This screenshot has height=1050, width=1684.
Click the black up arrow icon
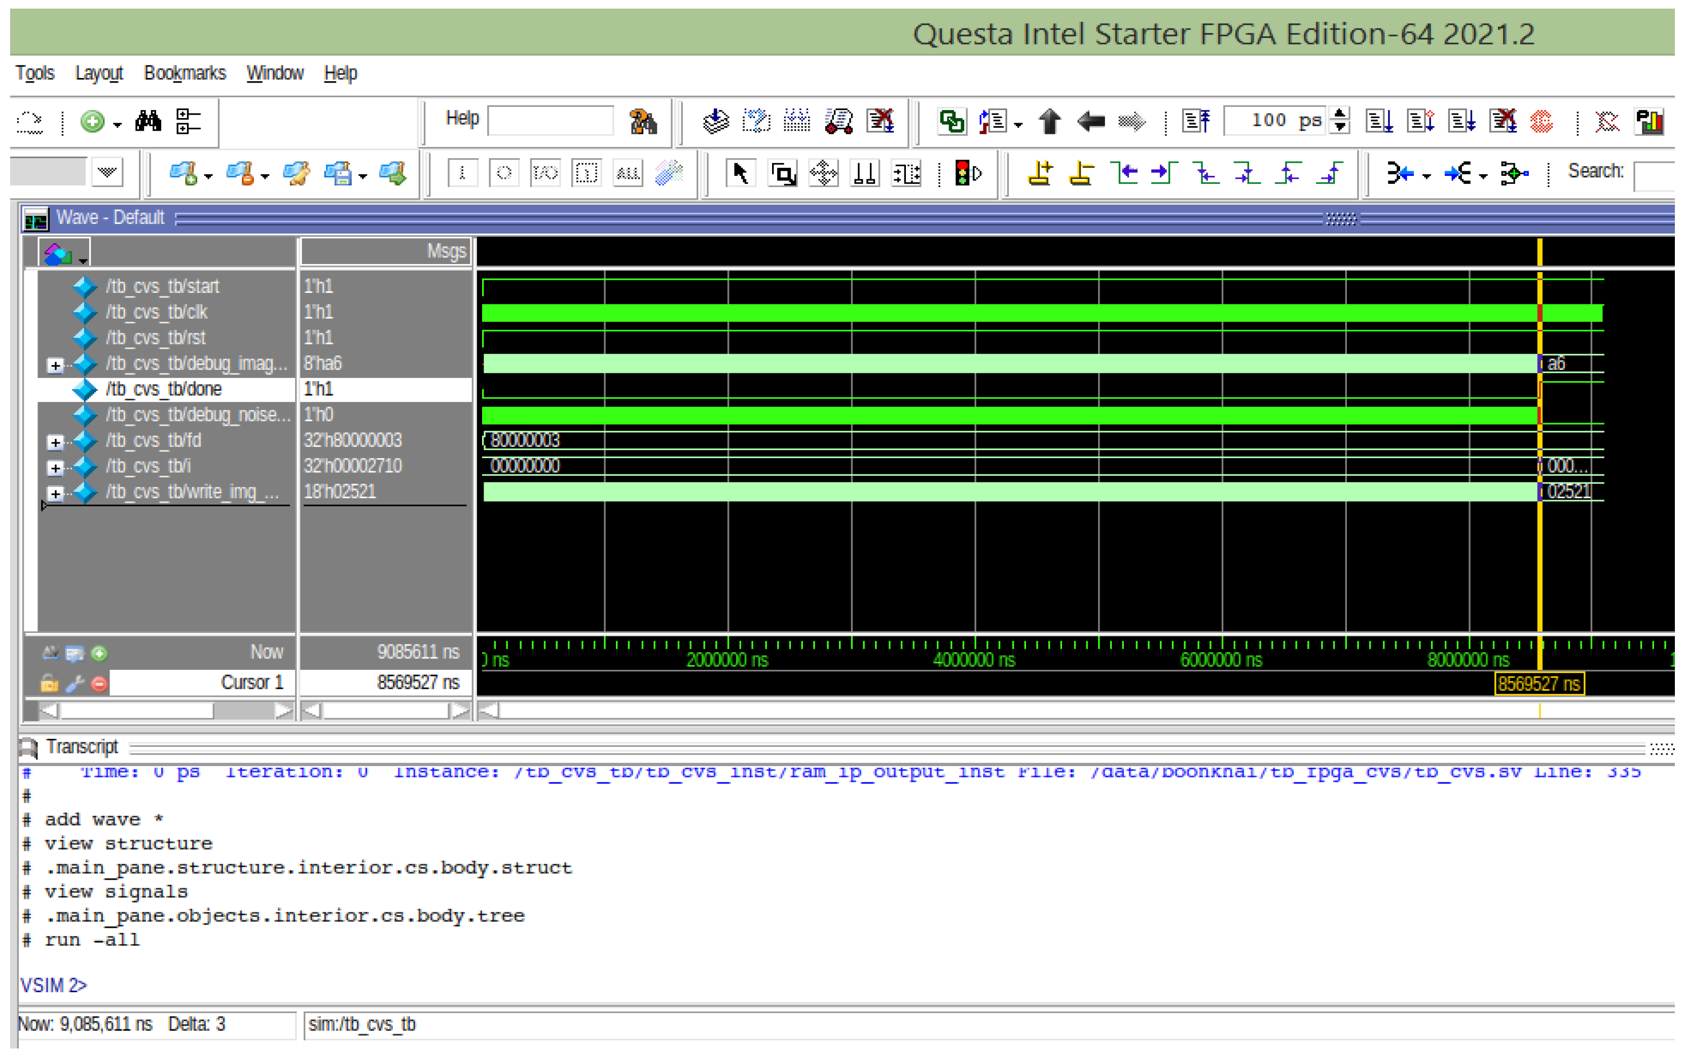pos(1050,122)
